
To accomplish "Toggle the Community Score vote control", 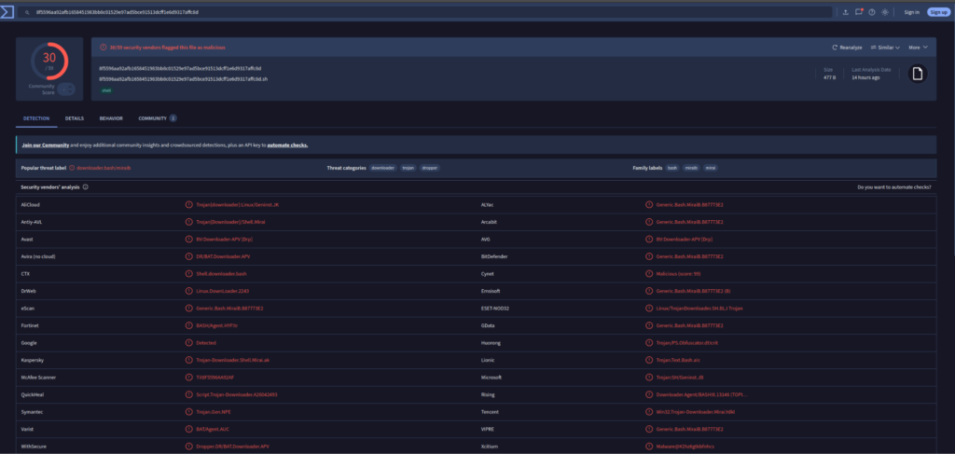I will click(x=66, y=89).
